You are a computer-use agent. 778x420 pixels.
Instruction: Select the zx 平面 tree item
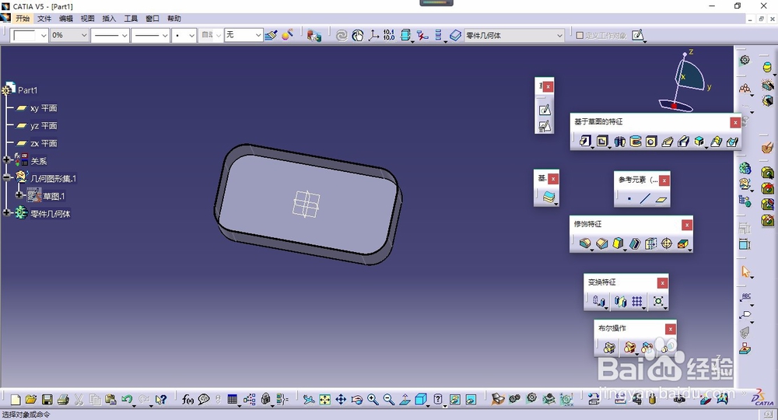click(x=37, y=143)
